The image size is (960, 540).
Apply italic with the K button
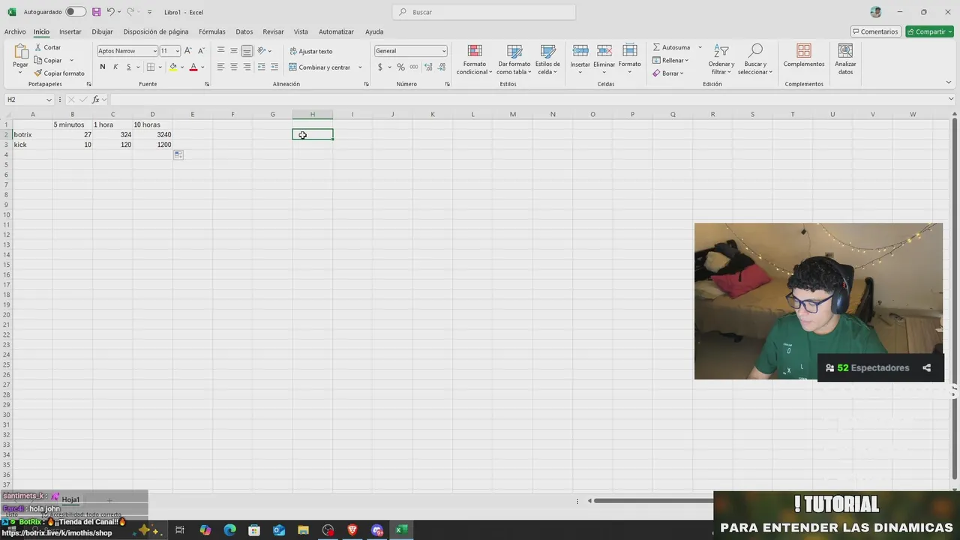pyautogui.click(x=115, y=67)
